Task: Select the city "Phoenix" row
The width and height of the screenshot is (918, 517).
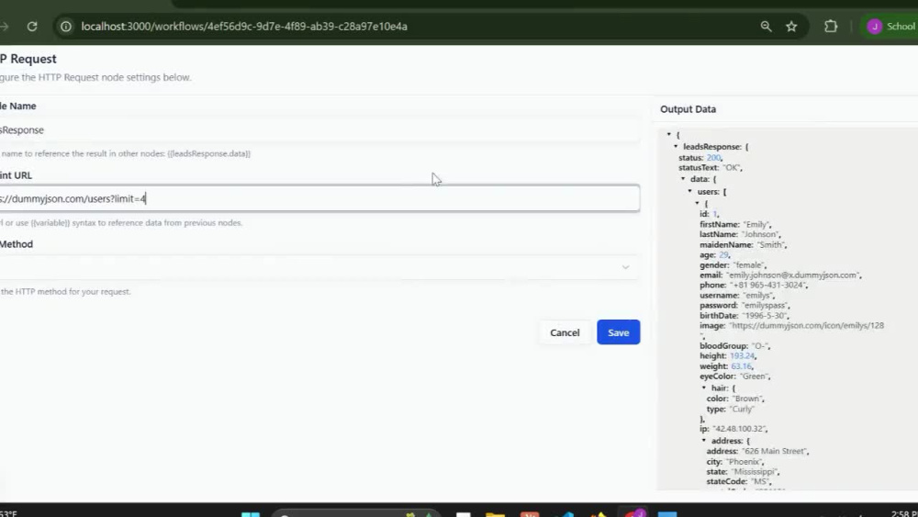Action: [735, 462]
